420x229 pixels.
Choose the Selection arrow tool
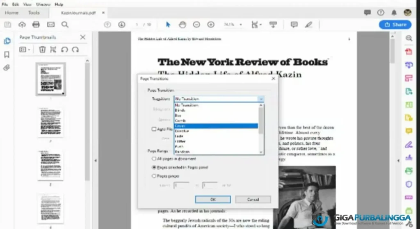(x=168, y=25)
